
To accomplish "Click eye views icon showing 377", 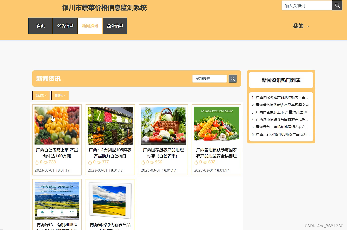I will [99, 162].
